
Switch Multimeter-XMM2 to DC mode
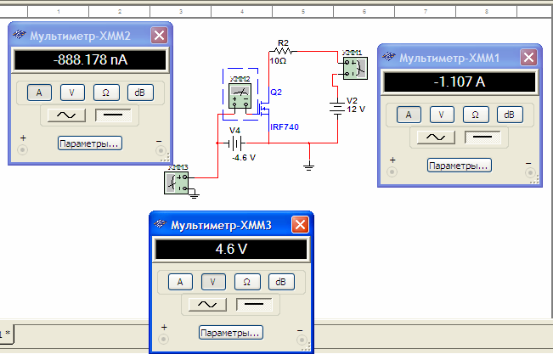113,115
